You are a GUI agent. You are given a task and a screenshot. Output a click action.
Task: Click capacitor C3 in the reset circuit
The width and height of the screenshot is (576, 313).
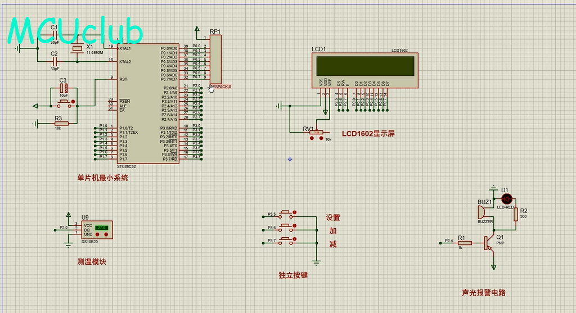(64, 89)
